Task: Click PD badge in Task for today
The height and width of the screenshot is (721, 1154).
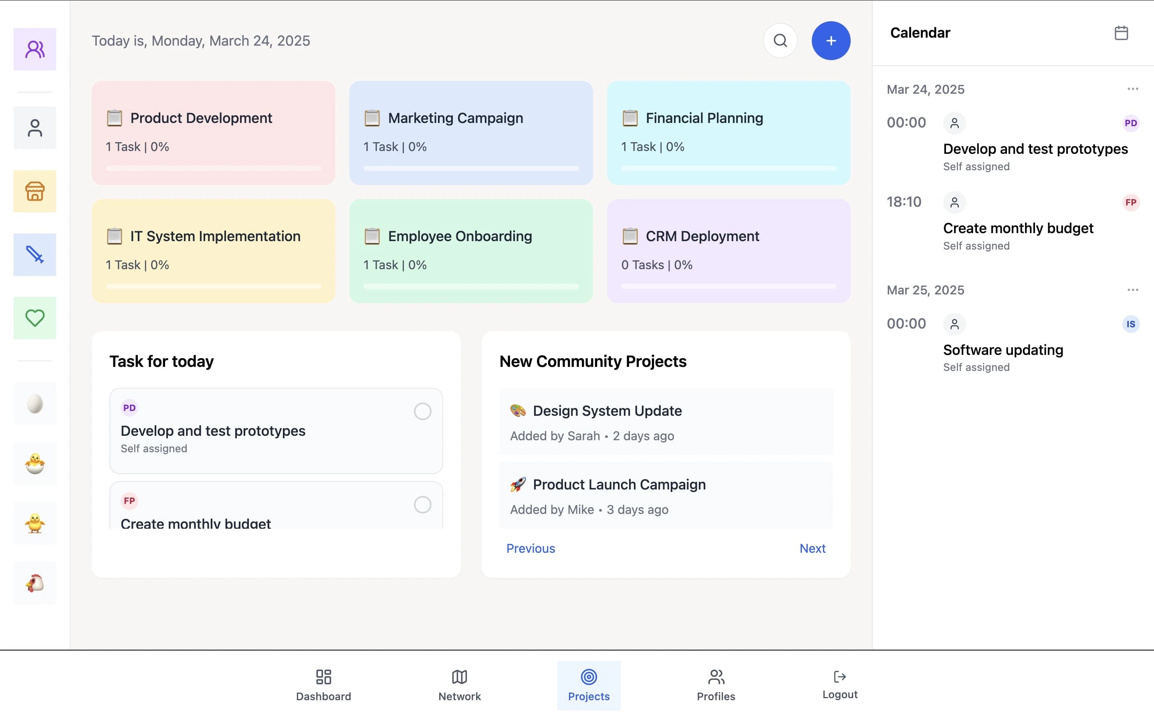Action: (129, 408)
